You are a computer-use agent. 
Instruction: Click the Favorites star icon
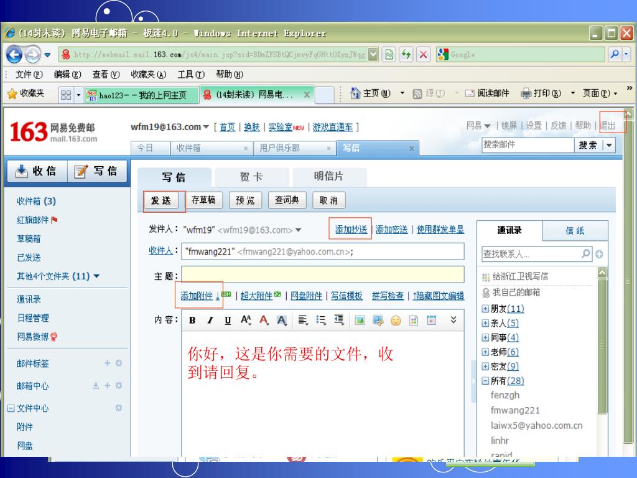(x=12, y=94)
